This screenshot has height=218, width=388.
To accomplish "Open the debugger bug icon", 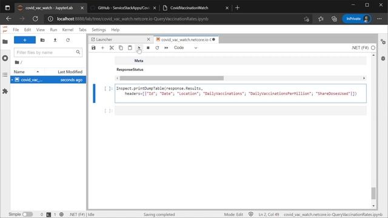I will (383, 58).
